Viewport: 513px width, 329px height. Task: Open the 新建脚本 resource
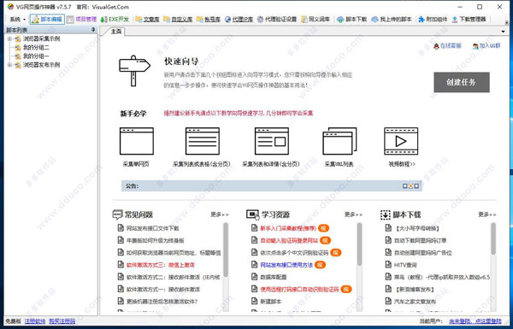click(271, 302)
